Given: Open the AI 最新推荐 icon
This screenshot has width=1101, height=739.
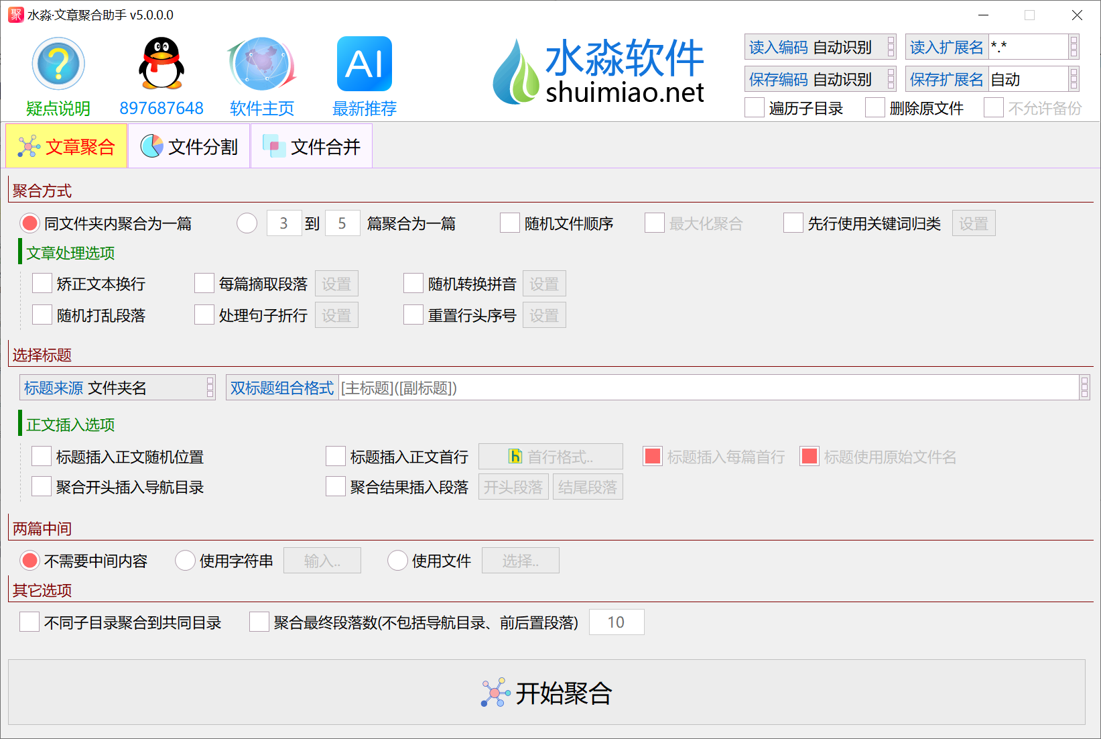Looking at the screenshot, I should 365,64.
